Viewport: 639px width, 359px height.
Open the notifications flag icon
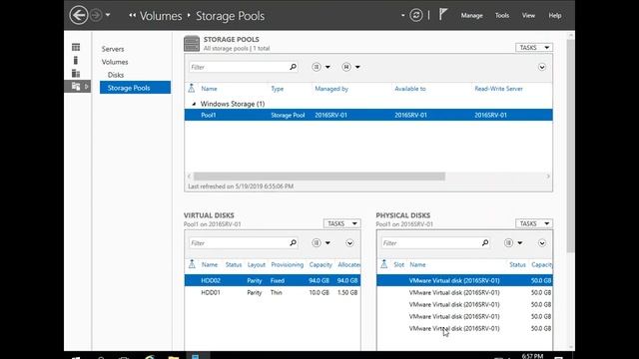pyautogui.click(x=443, y=15)
